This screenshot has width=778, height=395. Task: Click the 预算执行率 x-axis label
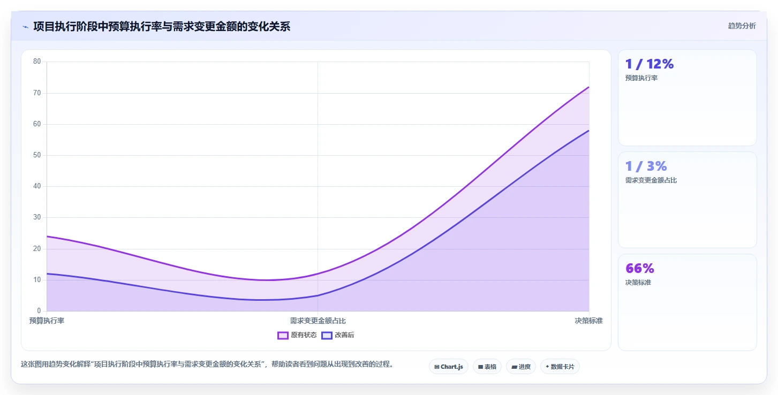[x=47, y=321]
